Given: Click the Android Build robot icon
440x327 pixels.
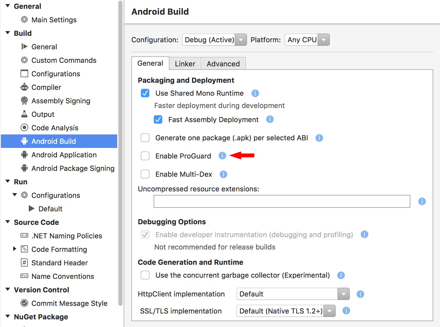Looking at the screenshot, I should click(x=24, y=141).
